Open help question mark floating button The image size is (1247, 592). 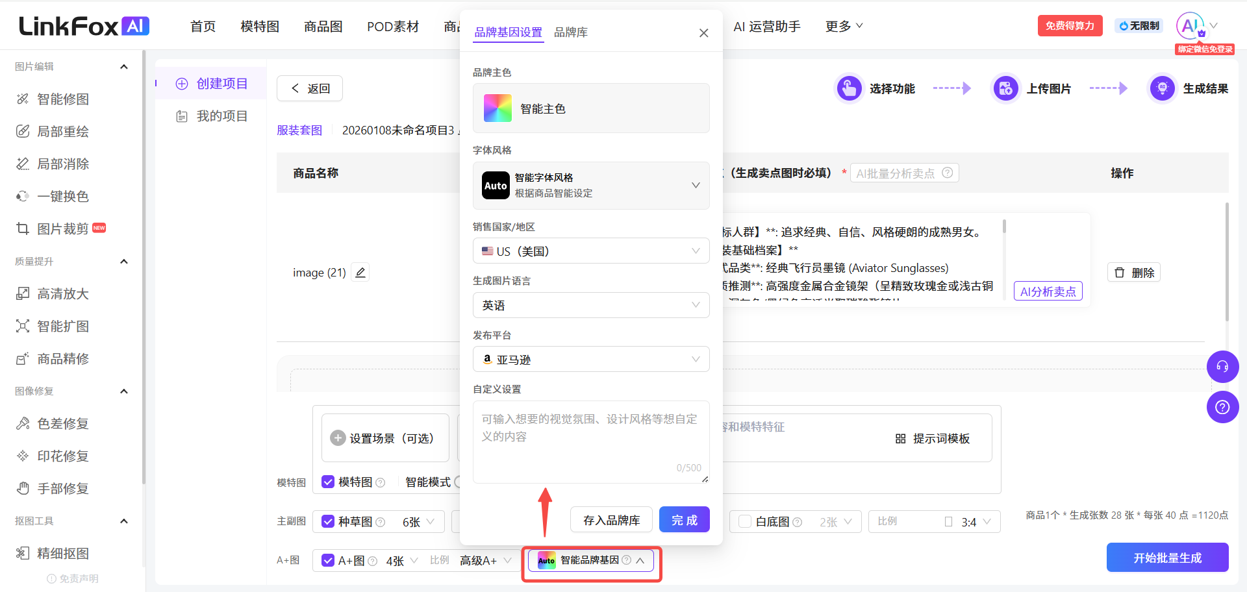1222,407
